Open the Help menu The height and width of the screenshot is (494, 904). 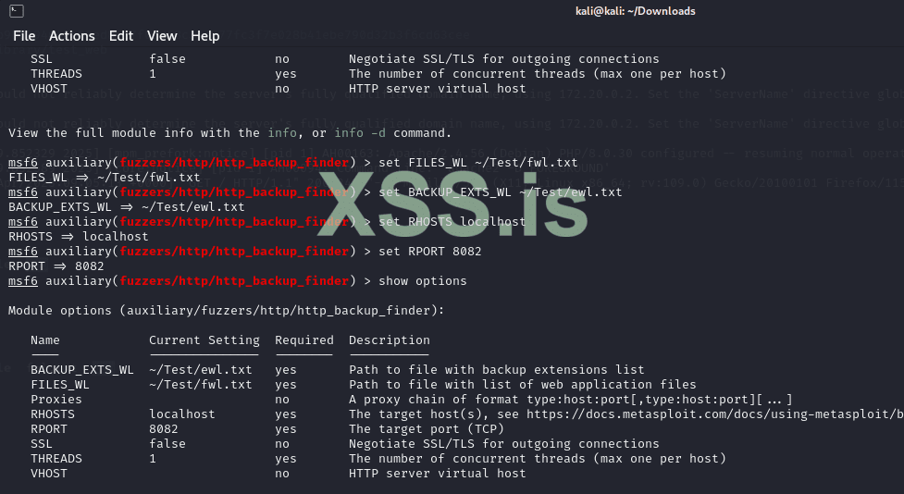click(205, 36)
